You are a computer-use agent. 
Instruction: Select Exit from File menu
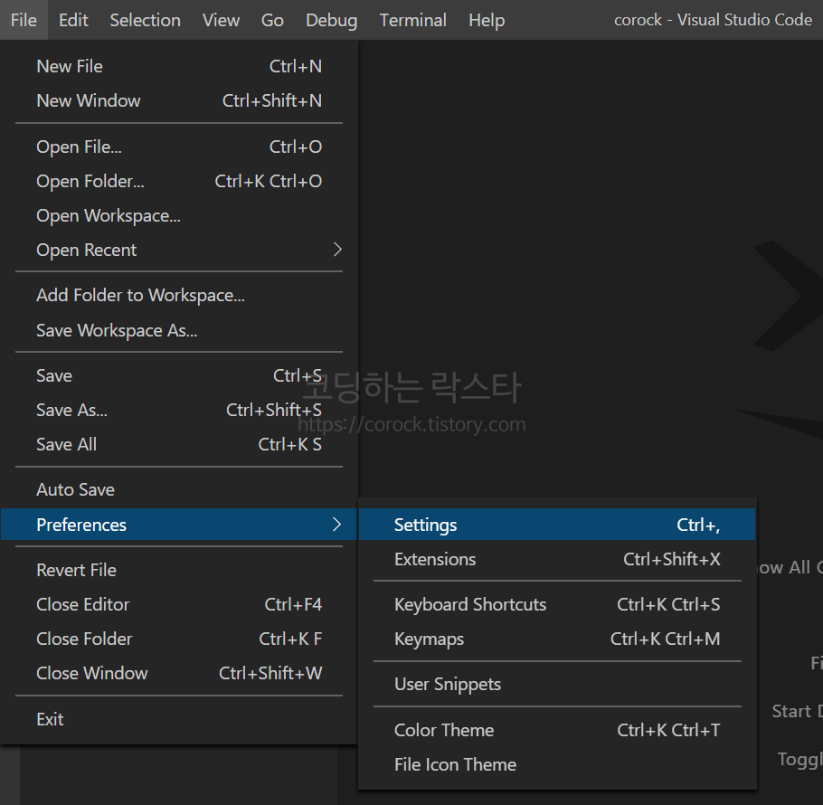coord(179,719)
